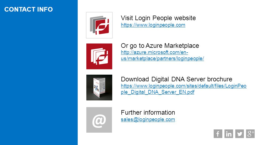Image resolution: width=259 pixels, height=145 pixels.
Task: Click the ple_Digital_DNA_Server_EN.pdf link line
Action: [x=158, y=92]
